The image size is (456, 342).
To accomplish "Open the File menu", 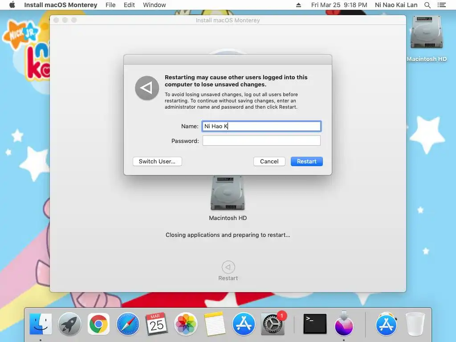I will pyautogui.click(x=110, y=5).
